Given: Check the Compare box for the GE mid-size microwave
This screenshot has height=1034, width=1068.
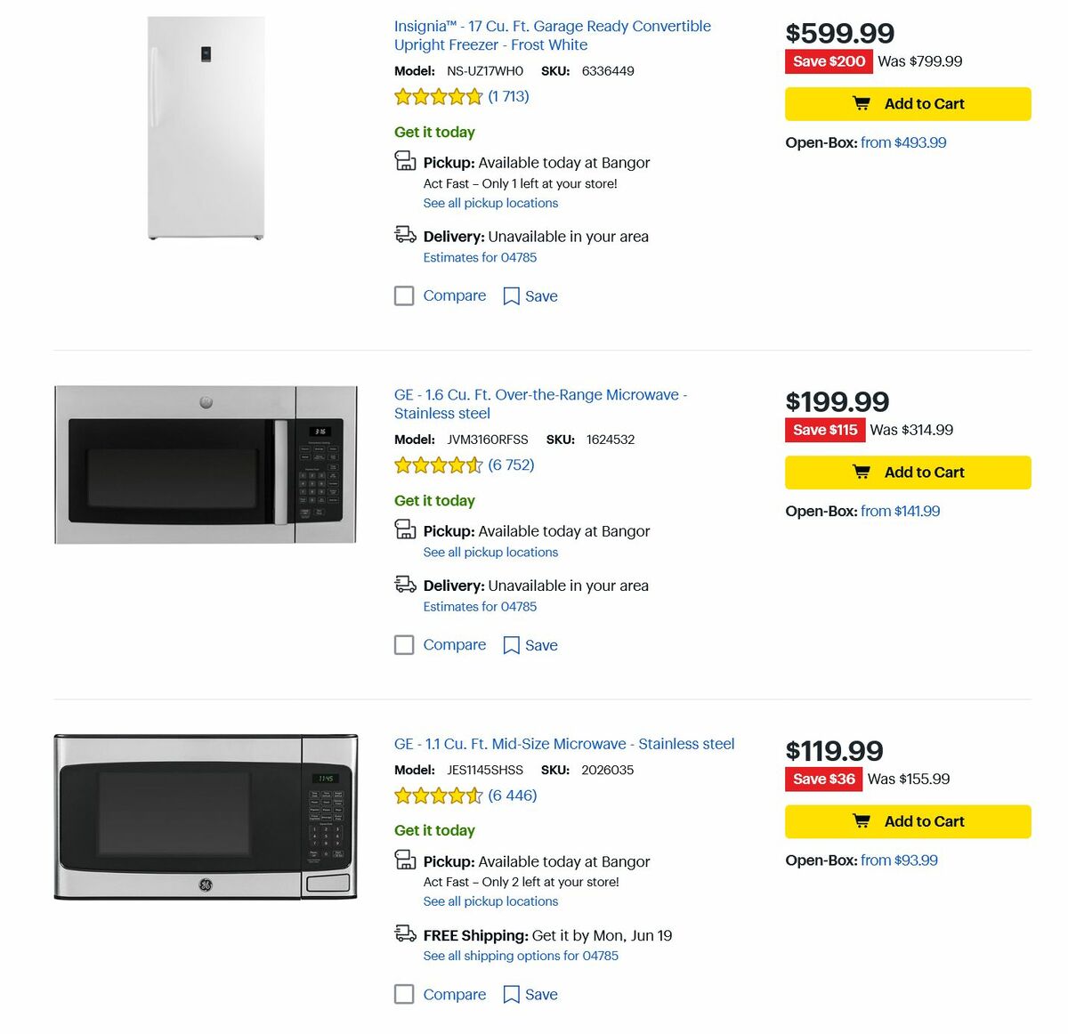Looking at the screenshot, I should point(404,994).
